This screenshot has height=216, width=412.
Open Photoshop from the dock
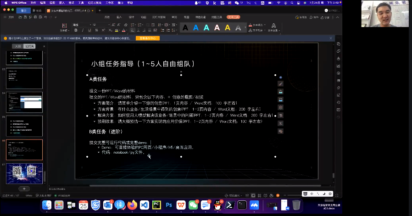169,205
